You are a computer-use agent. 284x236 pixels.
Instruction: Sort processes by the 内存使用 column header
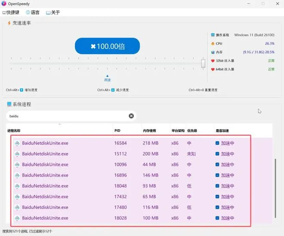point(149,130)
